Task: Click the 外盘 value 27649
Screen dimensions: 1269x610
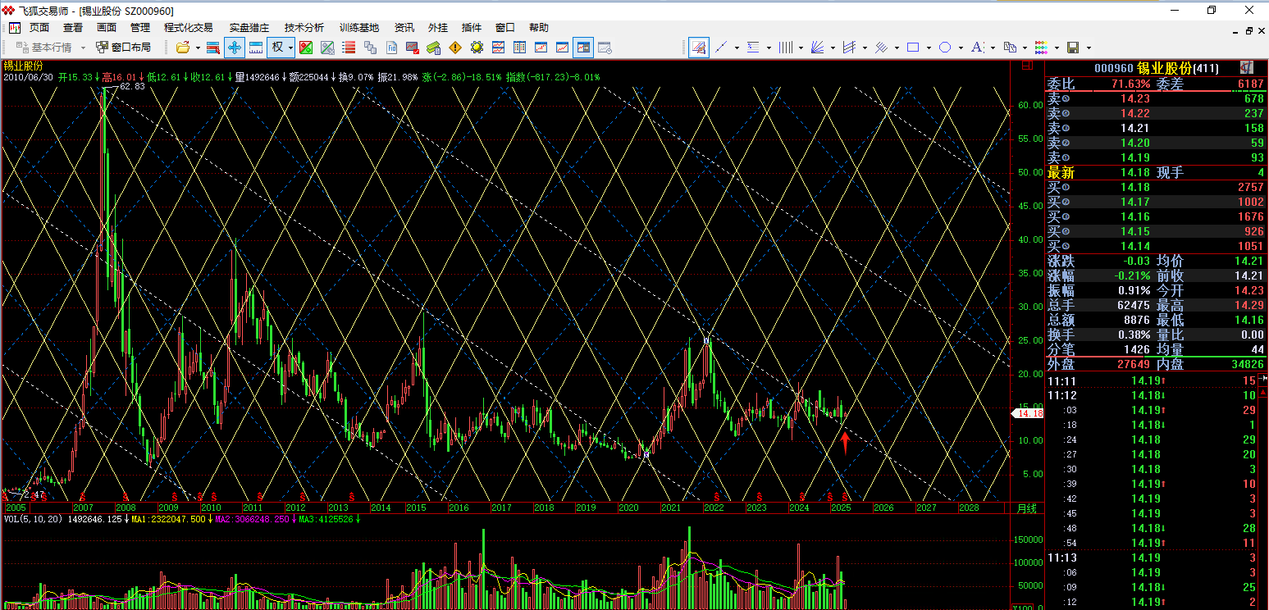Action: coord(1134,363)
